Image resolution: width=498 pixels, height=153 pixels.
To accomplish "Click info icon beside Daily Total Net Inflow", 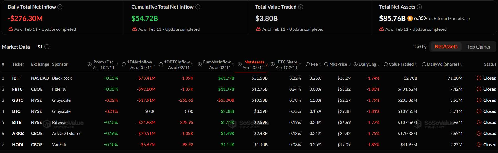I will coord(60,7).
